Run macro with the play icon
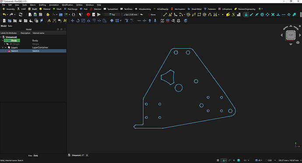 99,14
